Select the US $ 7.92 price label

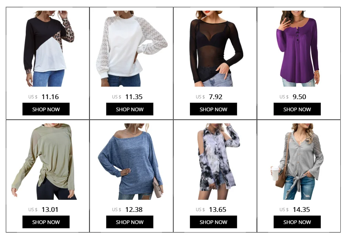coord(209,97)
